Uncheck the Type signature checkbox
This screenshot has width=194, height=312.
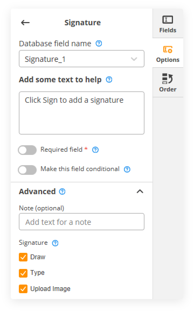(x=23, y=273)
